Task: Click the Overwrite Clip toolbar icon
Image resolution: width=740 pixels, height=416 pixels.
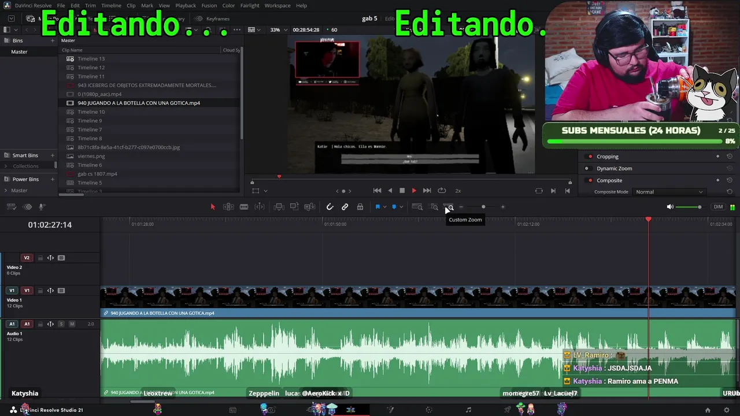Action: pos(294,207)
